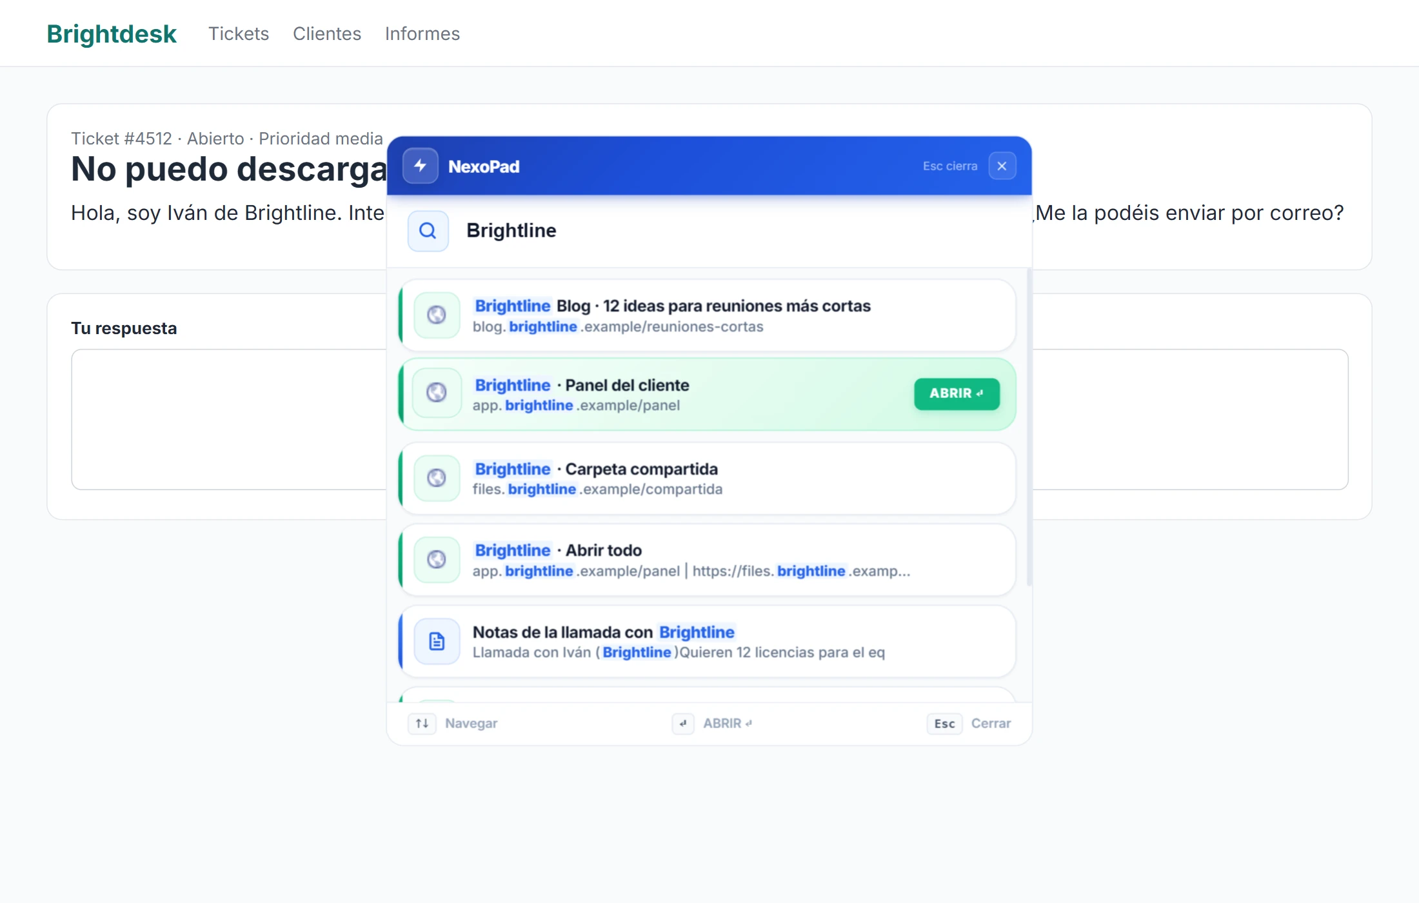Click globe icon of Abrir todo result
Image resolution: width=1419 pixels, height=903 pixels.
(x=437, y=559)
